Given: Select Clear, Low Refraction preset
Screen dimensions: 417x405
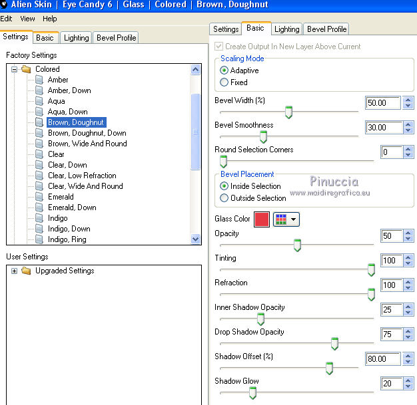Looking at the screenshot, I should 82,176.
